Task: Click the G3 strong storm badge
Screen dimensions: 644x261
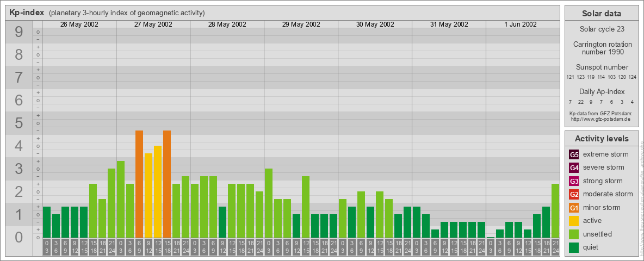Action: click(x=574, y=181)
